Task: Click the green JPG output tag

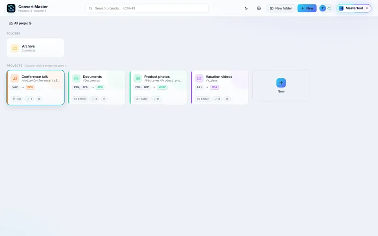Action: click(100, 87)
